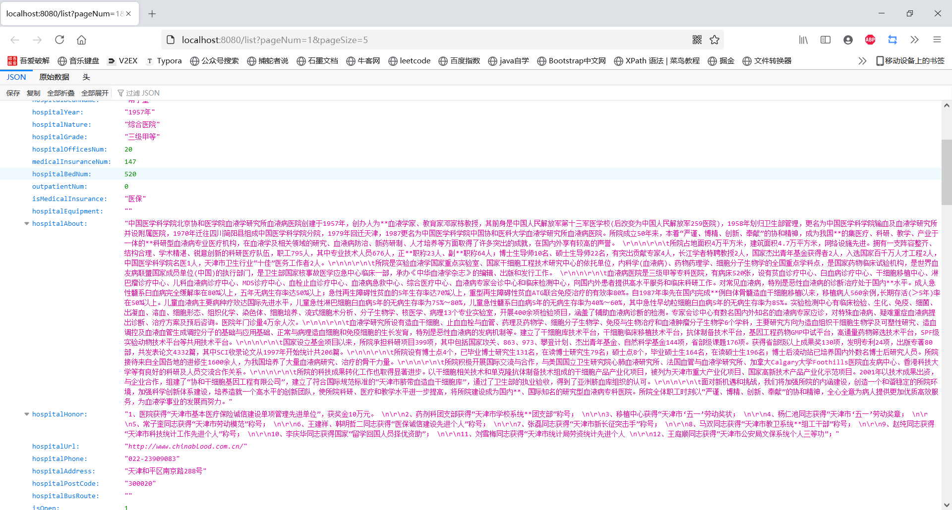Open the 石墨文档 bookmark
The image size is (952, 510).
pyautogui.click(x=317, y=60)
